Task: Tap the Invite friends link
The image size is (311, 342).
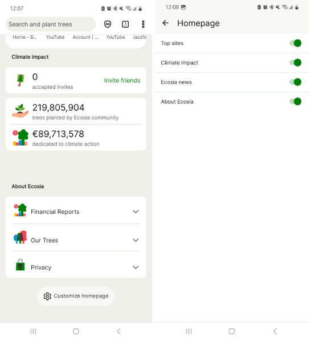Action: pos(122,80)
